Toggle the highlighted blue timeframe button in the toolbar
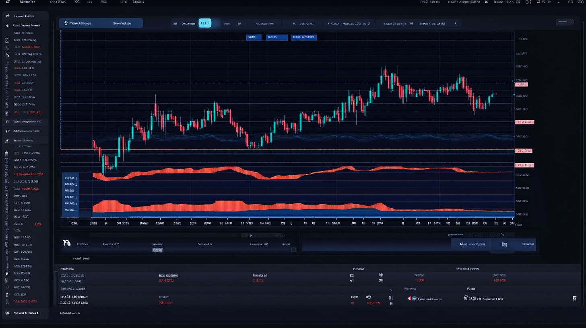586x328 pixels. [x=205, y=23]
